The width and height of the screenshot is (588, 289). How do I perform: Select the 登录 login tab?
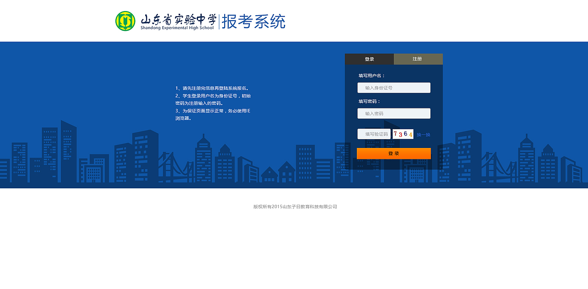368,59
